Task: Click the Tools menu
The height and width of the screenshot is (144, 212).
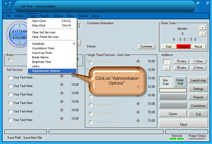Action: point(32,16)
